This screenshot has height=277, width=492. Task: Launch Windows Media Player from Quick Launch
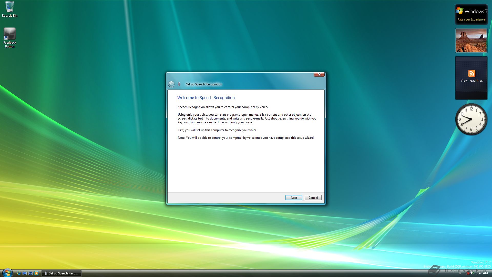[36, 273]
